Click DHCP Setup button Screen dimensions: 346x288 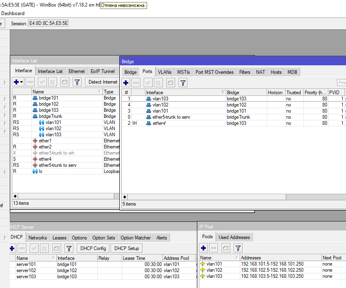(x=127, y=248)
